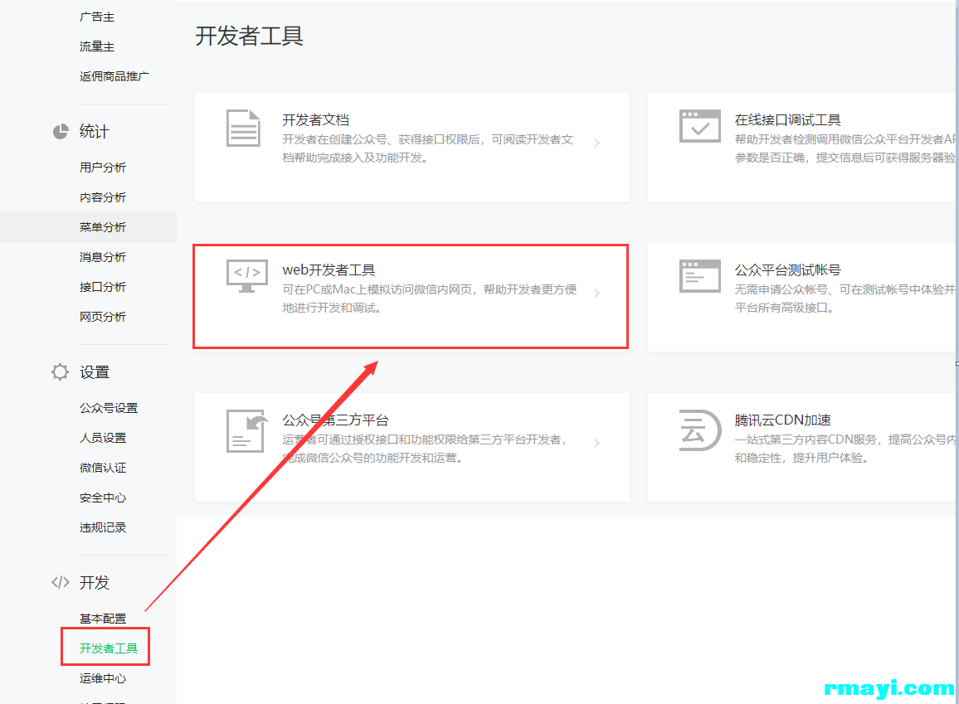Click the 公众平台测试帐号 window icon
959x704 pixels.
tap(699, 276)
